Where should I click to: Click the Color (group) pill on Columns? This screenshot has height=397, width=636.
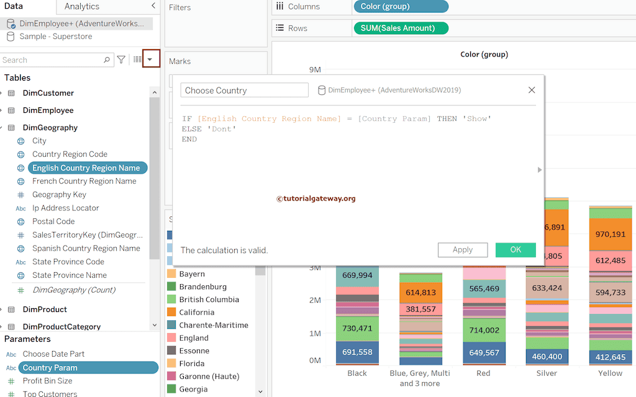tap(401, 6)
